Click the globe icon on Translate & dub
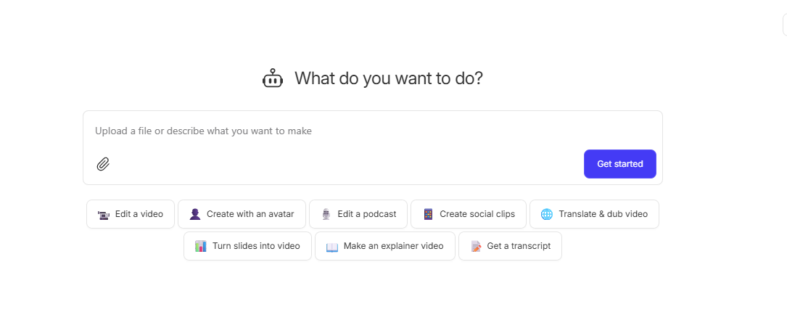Screen dimensions: 787x328 [x=547, y=214]
